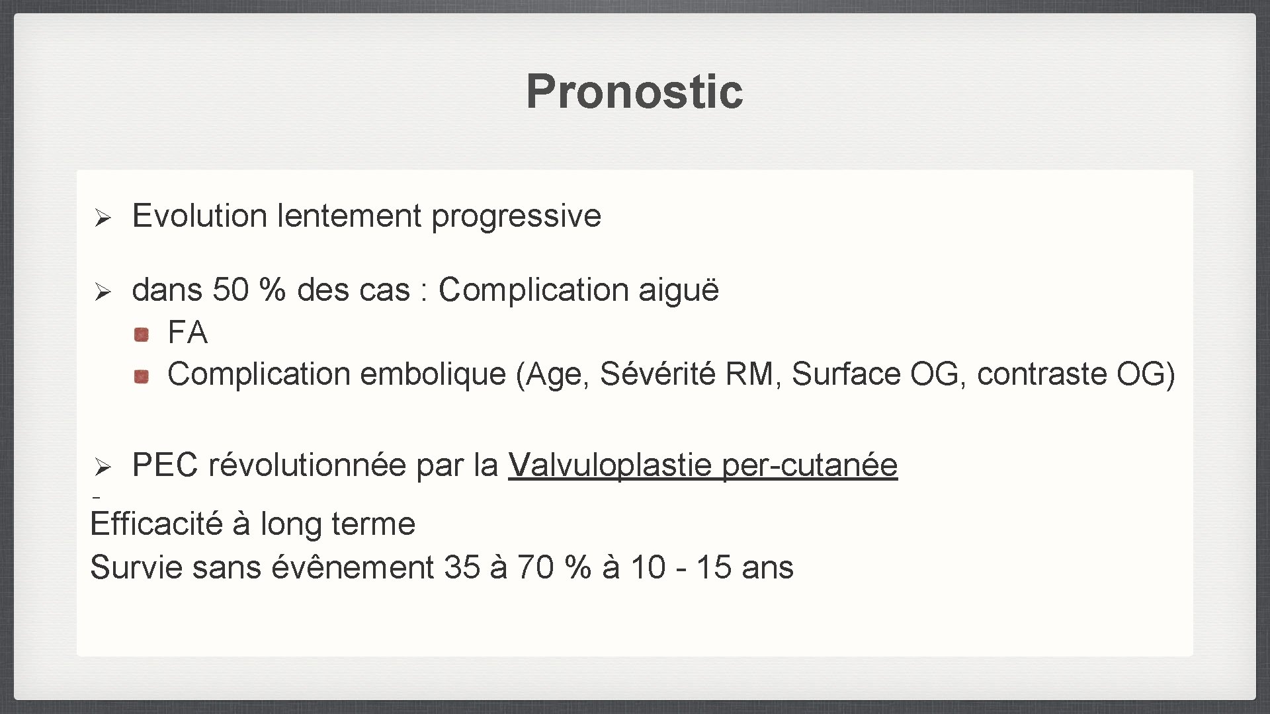The image size is (1270, 714).
Task: Click the "contraste OG)" text
Action: point(1076,374)
